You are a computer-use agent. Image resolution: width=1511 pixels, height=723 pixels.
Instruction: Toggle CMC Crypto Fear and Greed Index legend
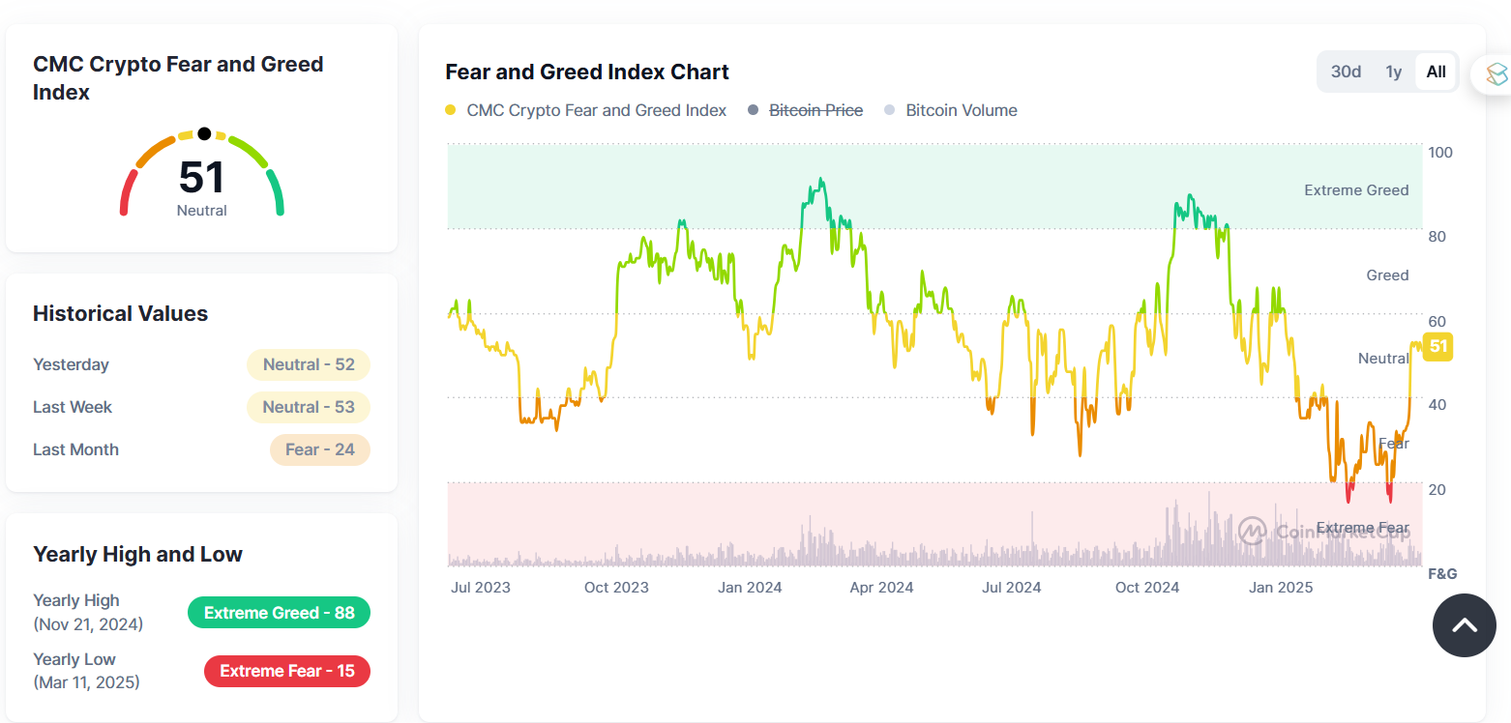pyautogui.click(x=586, y=110)
